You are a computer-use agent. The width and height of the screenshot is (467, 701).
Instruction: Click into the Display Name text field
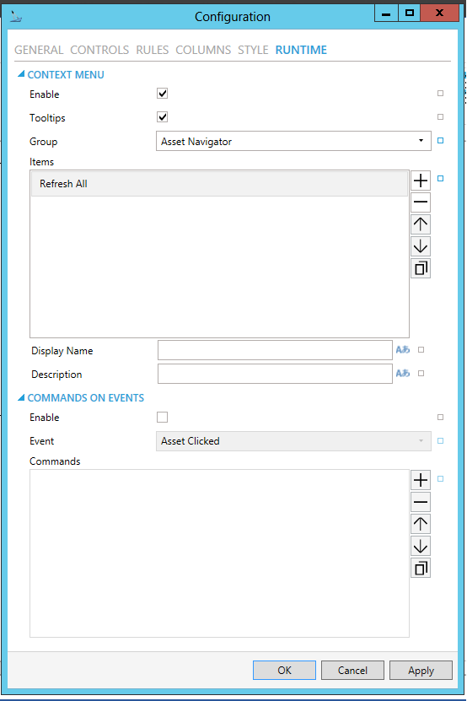tap(275, 350)
